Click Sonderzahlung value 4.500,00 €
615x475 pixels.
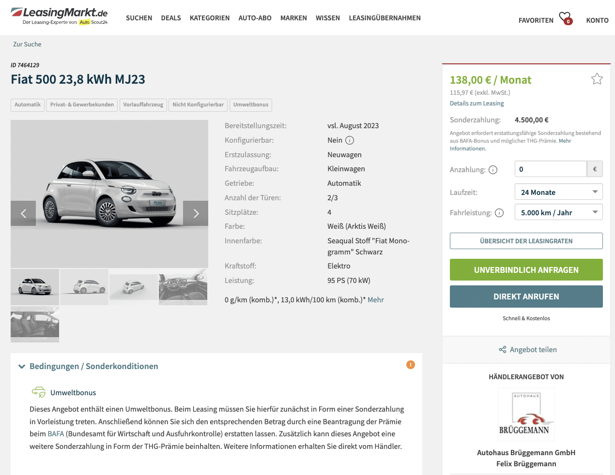(532, 120)
